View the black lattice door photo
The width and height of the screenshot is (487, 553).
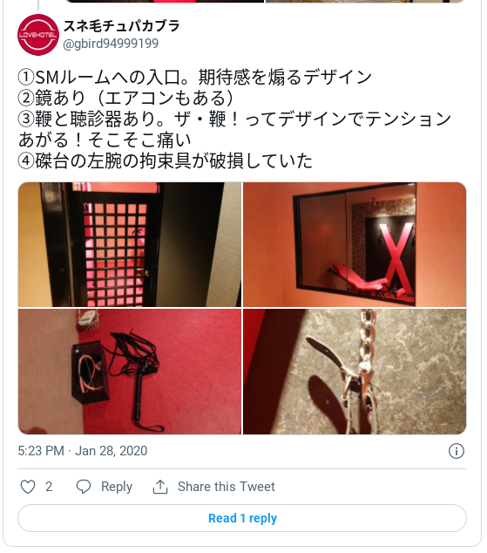coord(130,244)
